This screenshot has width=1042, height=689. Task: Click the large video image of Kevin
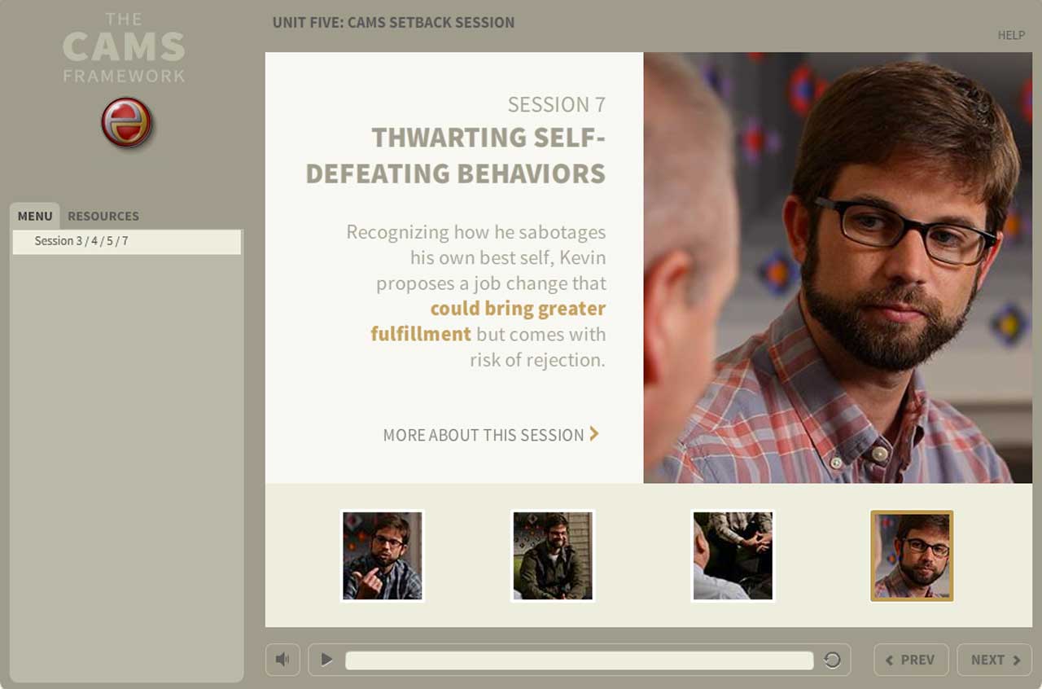tap(838, 268)
